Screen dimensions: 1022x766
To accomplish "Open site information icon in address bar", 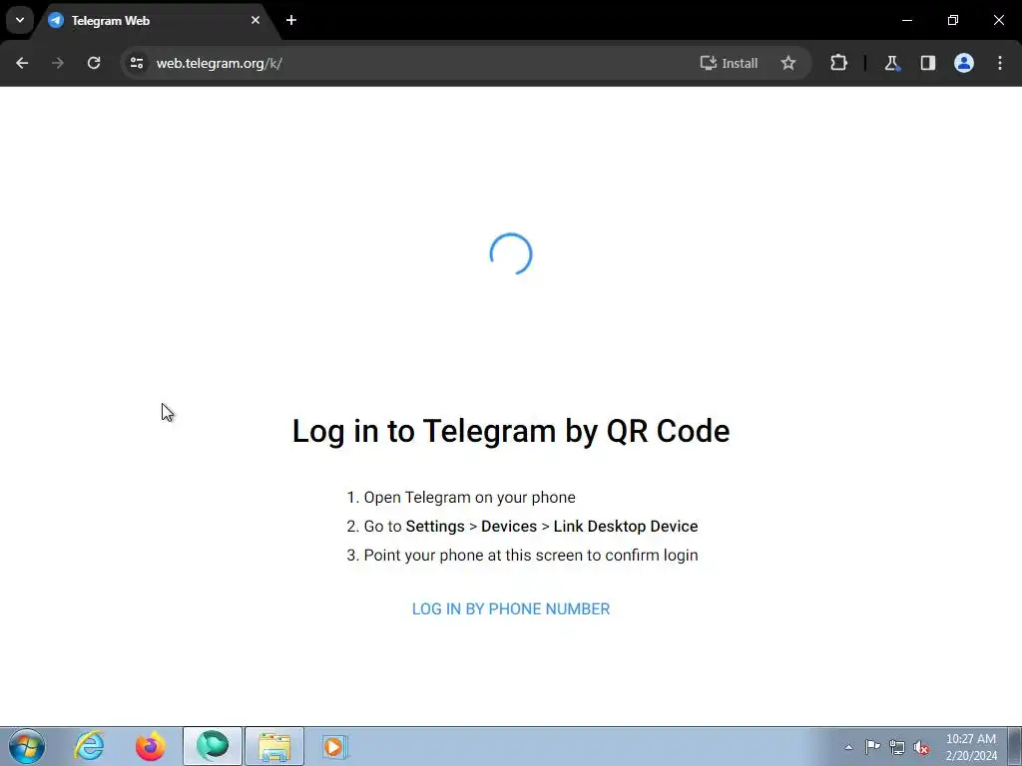I will point(136,63).
